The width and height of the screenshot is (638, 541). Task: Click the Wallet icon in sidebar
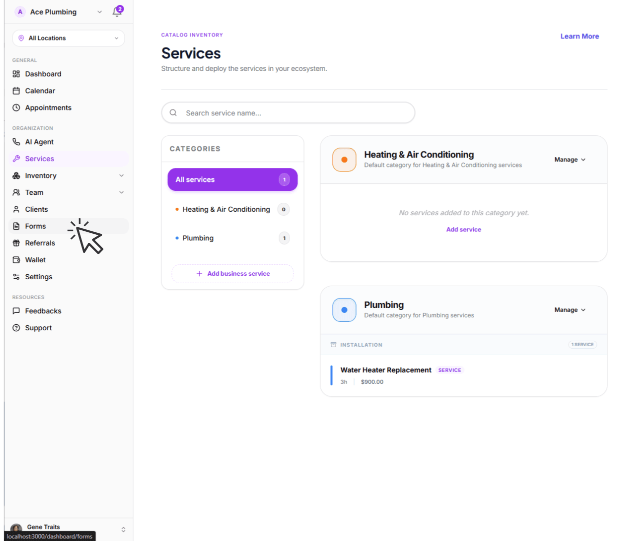tap(16, 260)
